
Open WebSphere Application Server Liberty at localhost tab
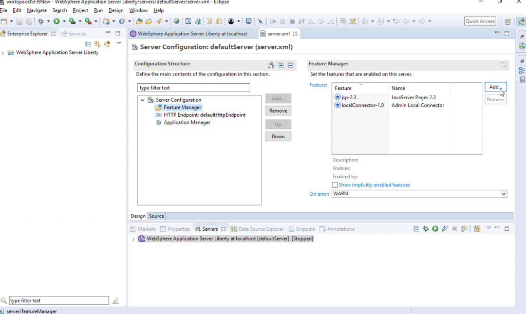(x=189, y=33)
